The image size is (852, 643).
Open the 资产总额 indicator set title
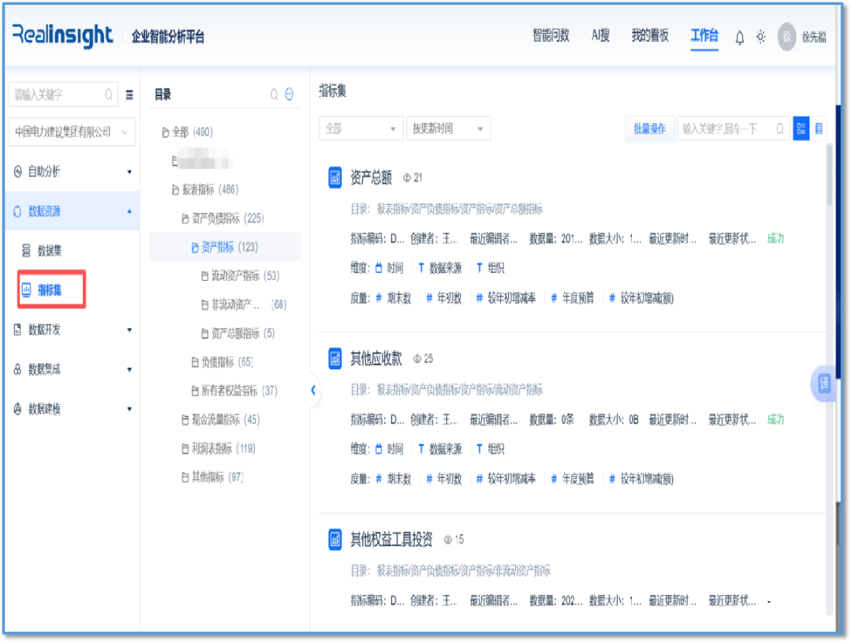point(371,178)
